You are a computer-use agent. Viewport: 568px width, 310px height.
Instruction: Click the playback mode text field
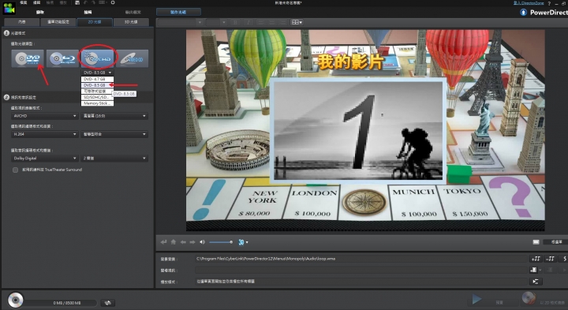(x=361, y=282)
